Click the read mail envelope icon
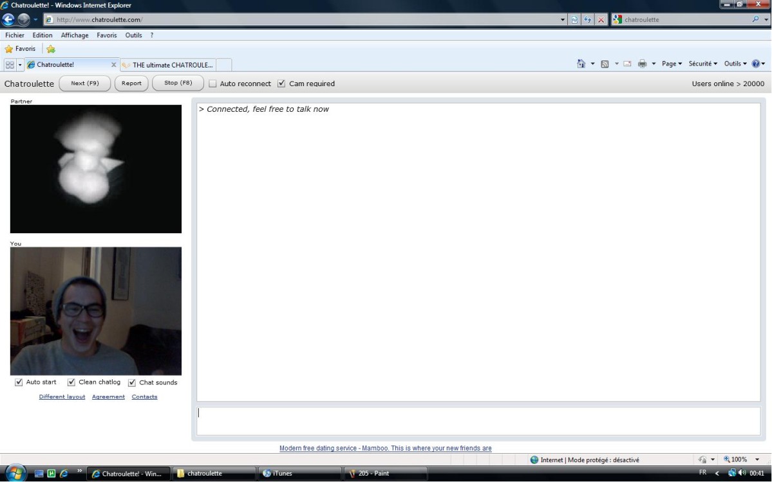 click(x=627, y=64)
